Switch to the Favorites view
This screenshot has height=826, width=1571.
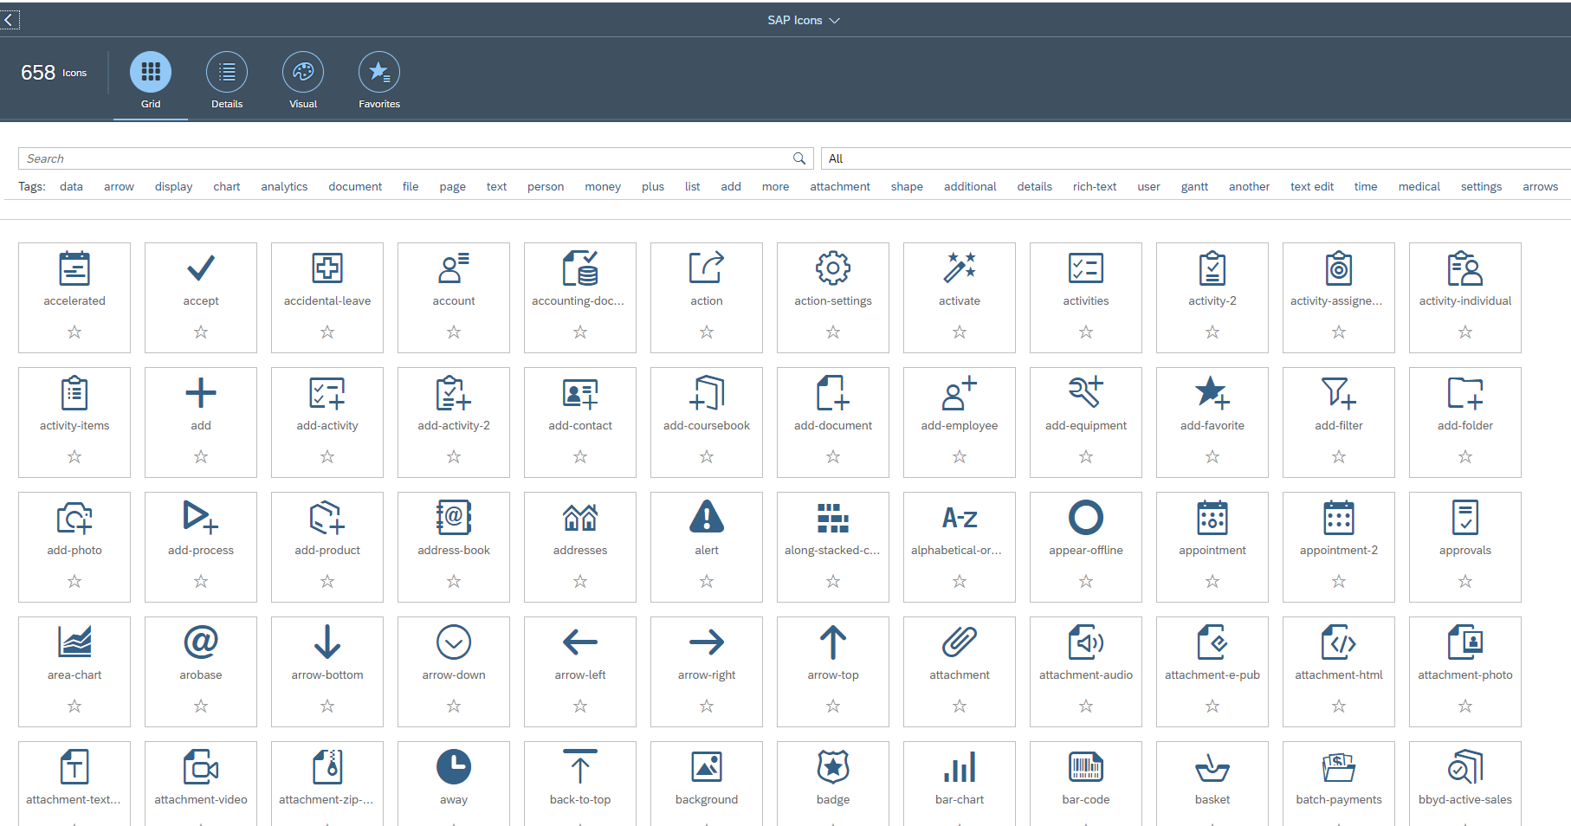tap(378, 81)
